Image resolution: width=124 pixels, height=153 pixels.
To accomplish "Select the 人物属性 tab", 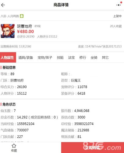I will [8, 58].
